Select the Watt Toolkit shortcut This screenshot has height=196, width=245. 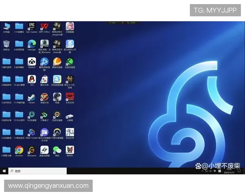click(32, 132)
